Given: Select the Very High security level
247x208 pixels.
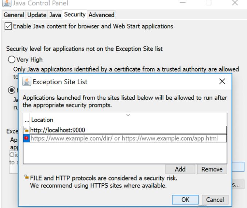Looking at the screenshot, I should pyautogui.click(x=12, y=59).
